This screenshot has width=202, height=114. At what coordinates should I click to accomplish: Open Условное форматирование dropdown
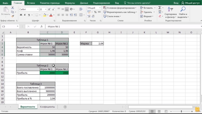tap(120, 8)
